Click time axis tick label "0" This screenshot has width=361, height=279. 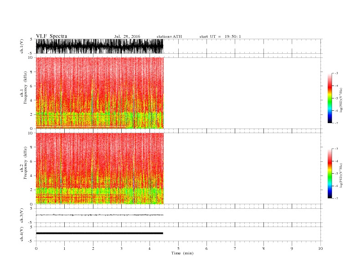[x=36, y=248]
